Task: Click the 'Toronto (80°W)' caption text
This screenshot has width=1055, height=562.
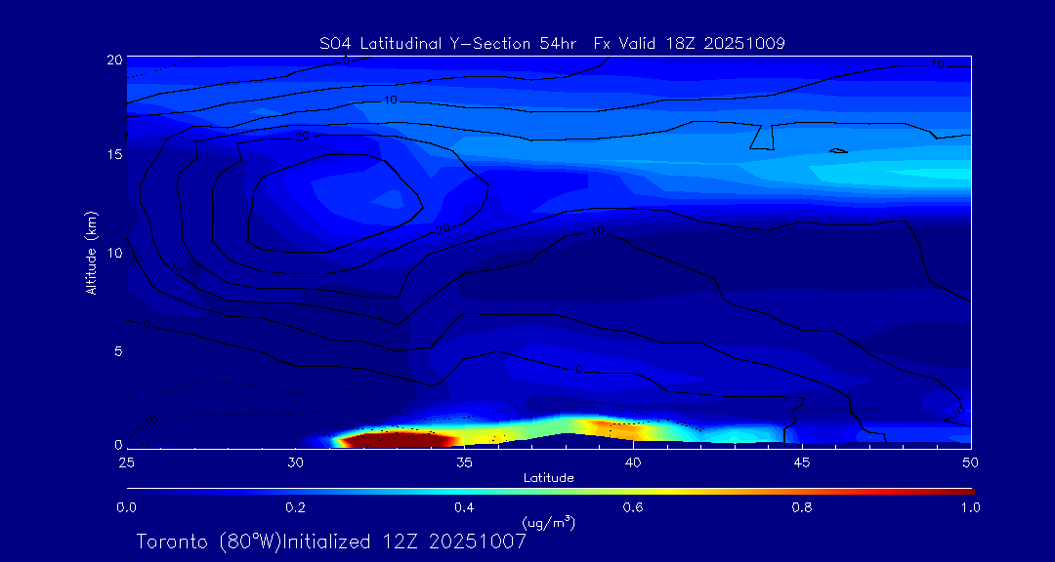Action: click(x=208, y=542)
